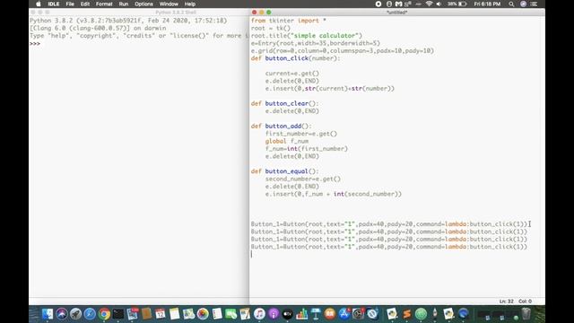Click the 'root = tk()' line
Viewport: 574px width, 323px height.
coord(271,28)
